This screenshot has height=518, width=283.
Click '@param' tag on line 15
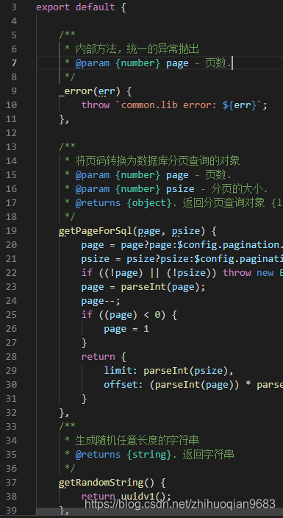tap(93, 175)
